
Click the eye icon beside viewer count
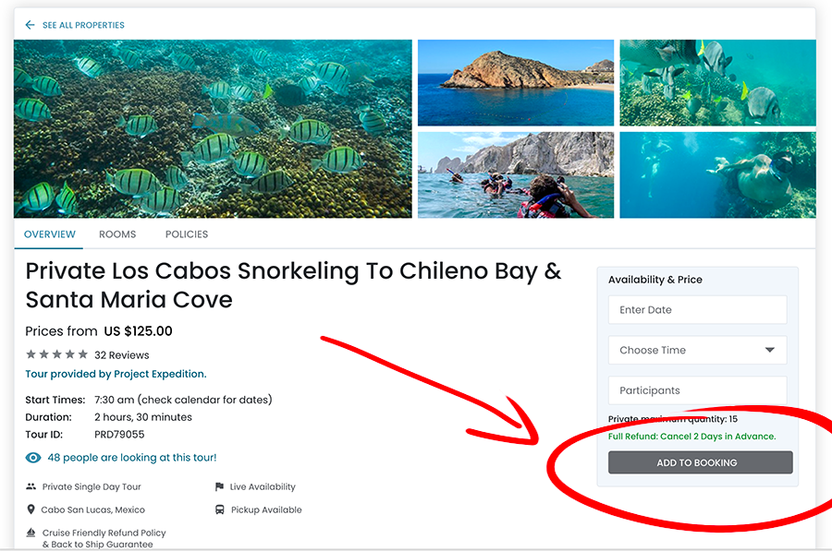coord(33,458)
